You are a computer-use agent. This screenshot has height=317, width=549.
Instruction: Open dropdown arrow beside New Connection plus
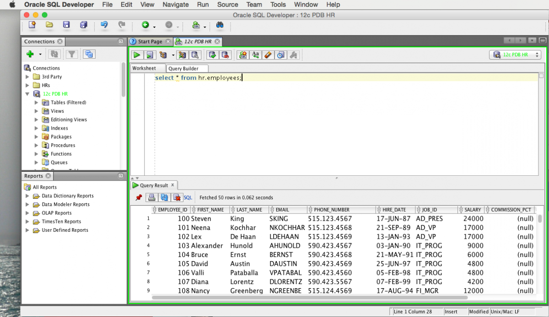coord(40,55)
